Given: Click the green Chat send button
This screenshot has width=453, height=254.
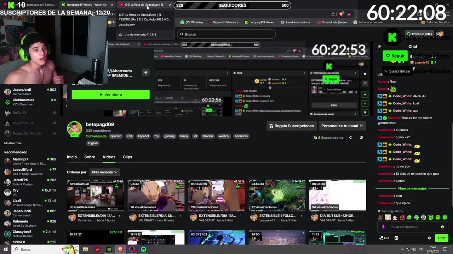Looking at the screenshot, I should 441,238.
